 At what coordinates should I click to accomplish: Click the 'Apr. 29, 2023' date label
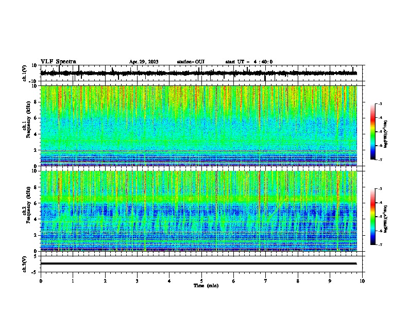144,62
